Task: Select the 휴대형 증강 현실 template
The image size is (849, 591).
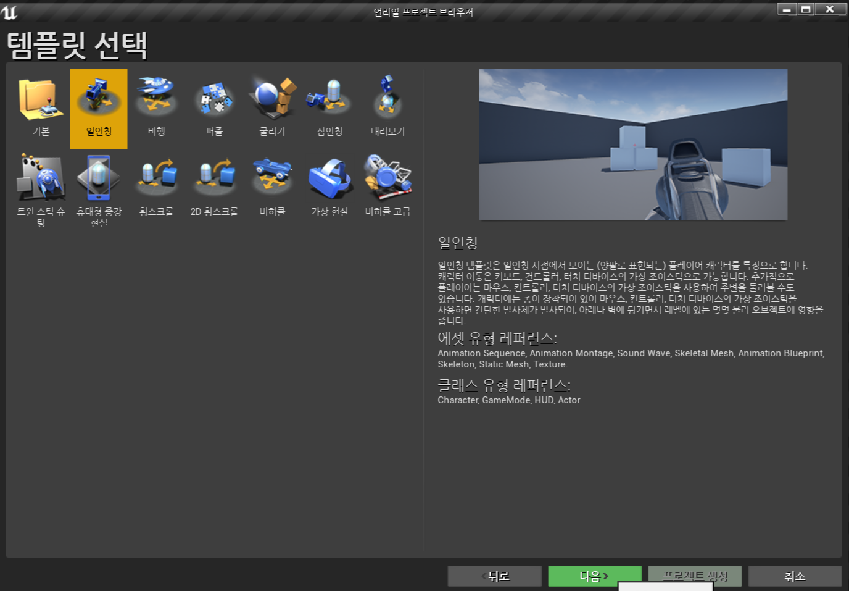Action: [x=99, y=190]
